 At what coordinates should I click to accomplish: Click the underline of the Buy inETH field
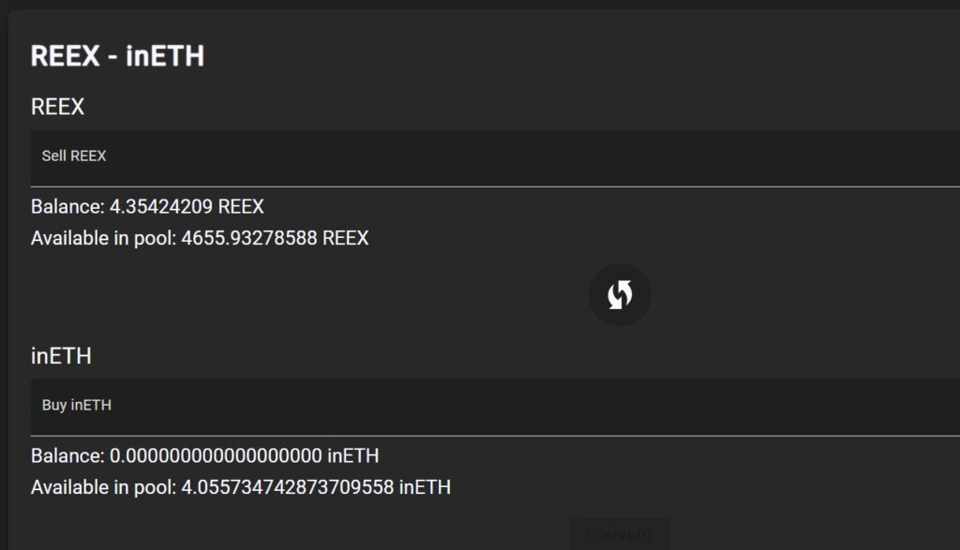click(x=495, y=436)
